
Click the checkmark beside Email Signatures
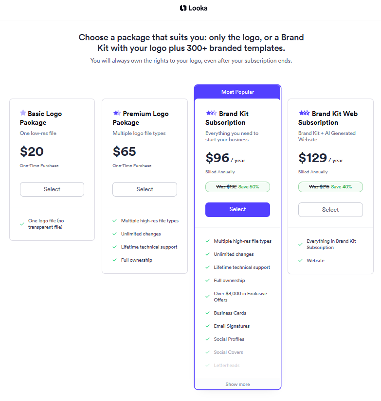click(208, 326)
